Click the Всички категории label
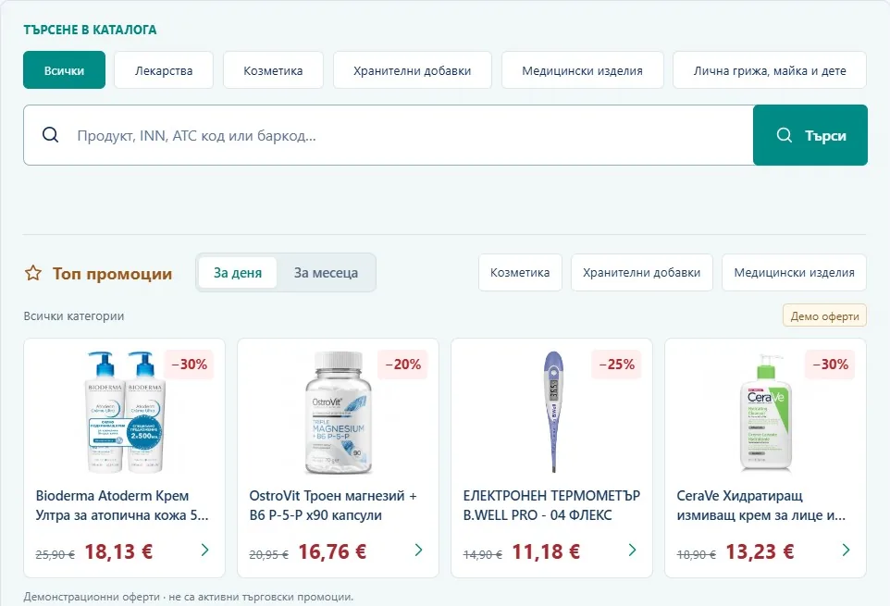Image resolution: width=890 pixels, height=606 pixels. [x=74, y=316]
